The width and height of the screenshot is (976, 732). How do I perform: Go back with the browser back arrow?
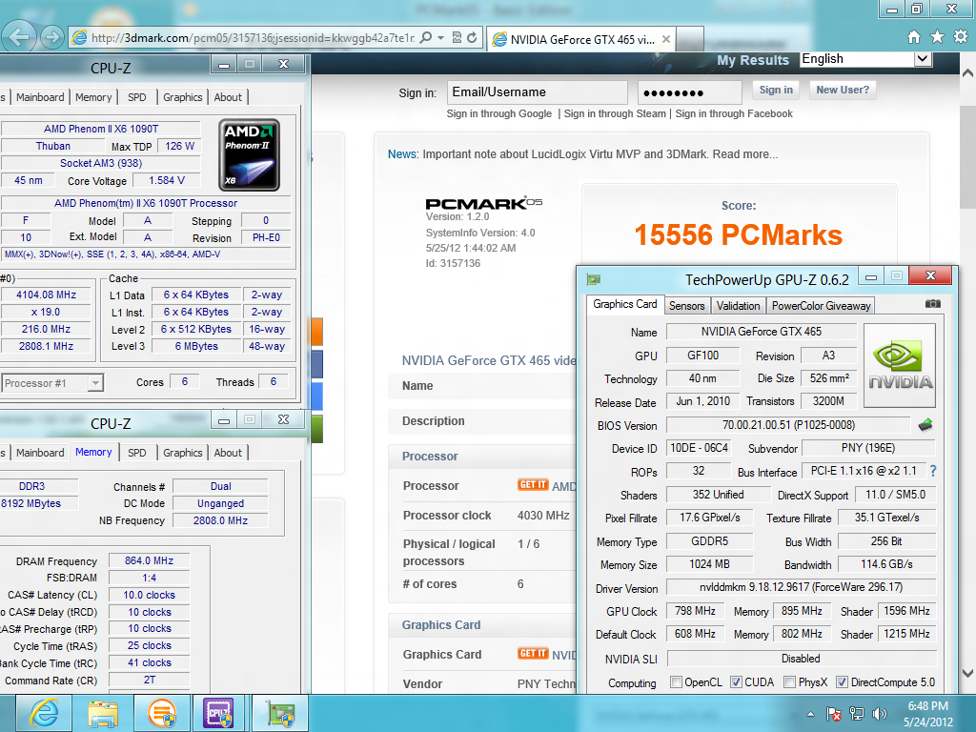click(x=19, y=37)
